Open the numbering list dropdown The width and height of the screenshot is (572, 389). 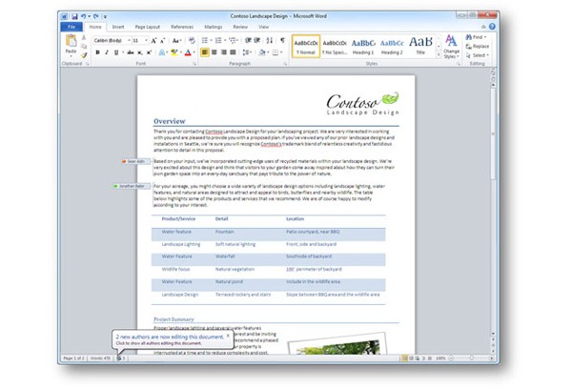pos(225,40)
